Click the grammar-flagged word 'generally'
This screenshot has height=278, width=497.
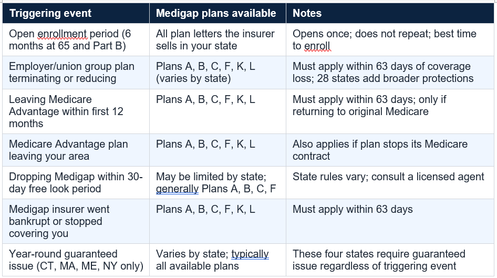point(177,189)
